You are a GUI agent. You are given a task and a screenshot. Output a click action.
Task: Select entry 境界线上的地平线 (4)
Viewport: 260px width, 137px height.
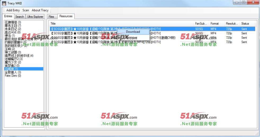click(19, 56)
